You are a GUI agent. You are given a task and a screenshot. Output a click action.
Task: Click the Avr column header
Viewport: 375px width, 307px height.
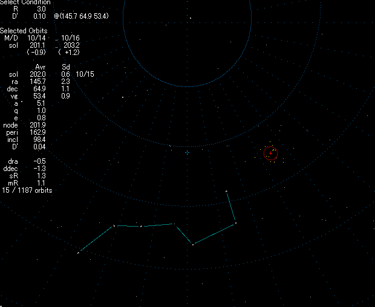click(x=41, y=66)
